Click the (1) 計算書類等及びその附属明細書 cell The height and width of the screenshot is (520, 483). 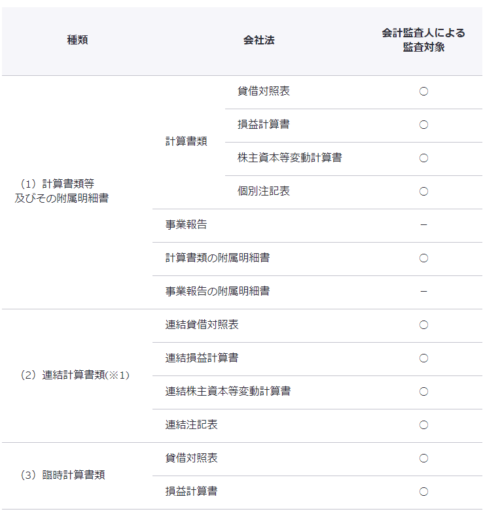[62, 191]
